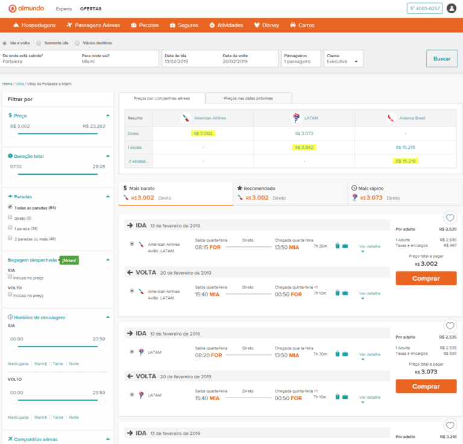
Task: Click the phone number 4003-6257 button
Action: 424,8
